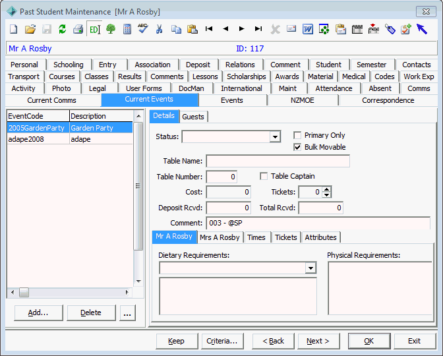Screen dimensions: 443x356
Task: Run the ABC spell check icon
Action: (143, 28)
